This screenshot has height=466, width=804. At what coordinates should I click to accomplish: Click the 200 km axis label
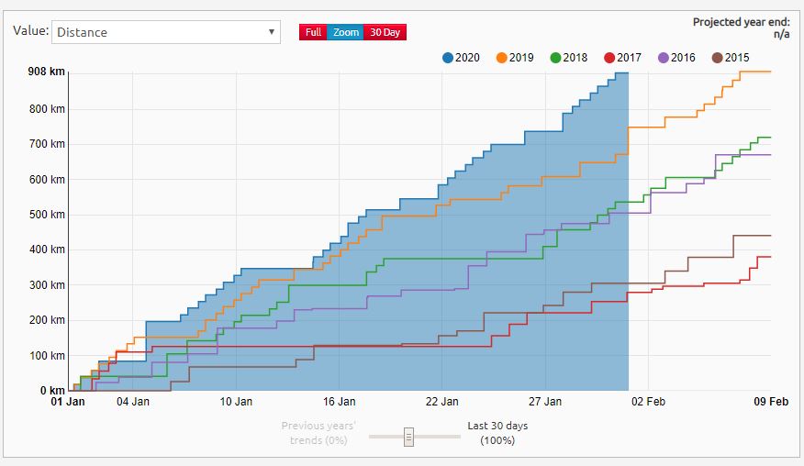47,320
